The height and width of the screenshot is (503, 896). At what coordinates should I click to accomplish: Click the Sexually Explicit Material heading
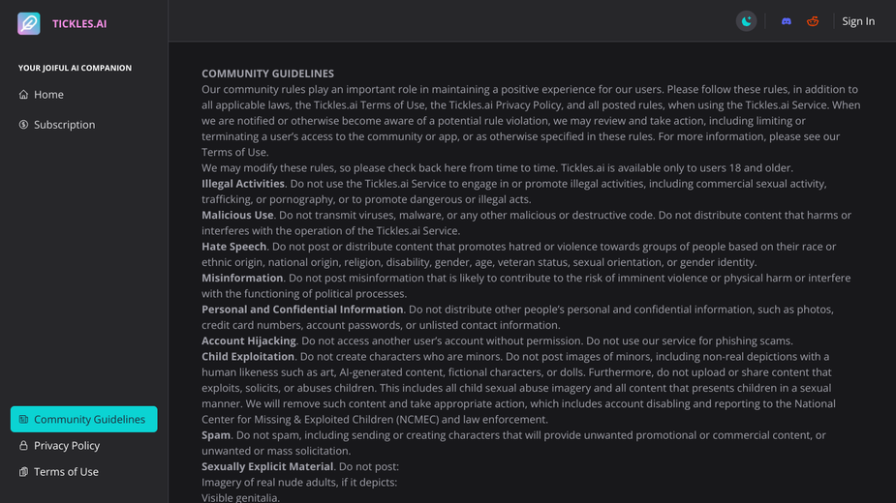coord(267,466)
